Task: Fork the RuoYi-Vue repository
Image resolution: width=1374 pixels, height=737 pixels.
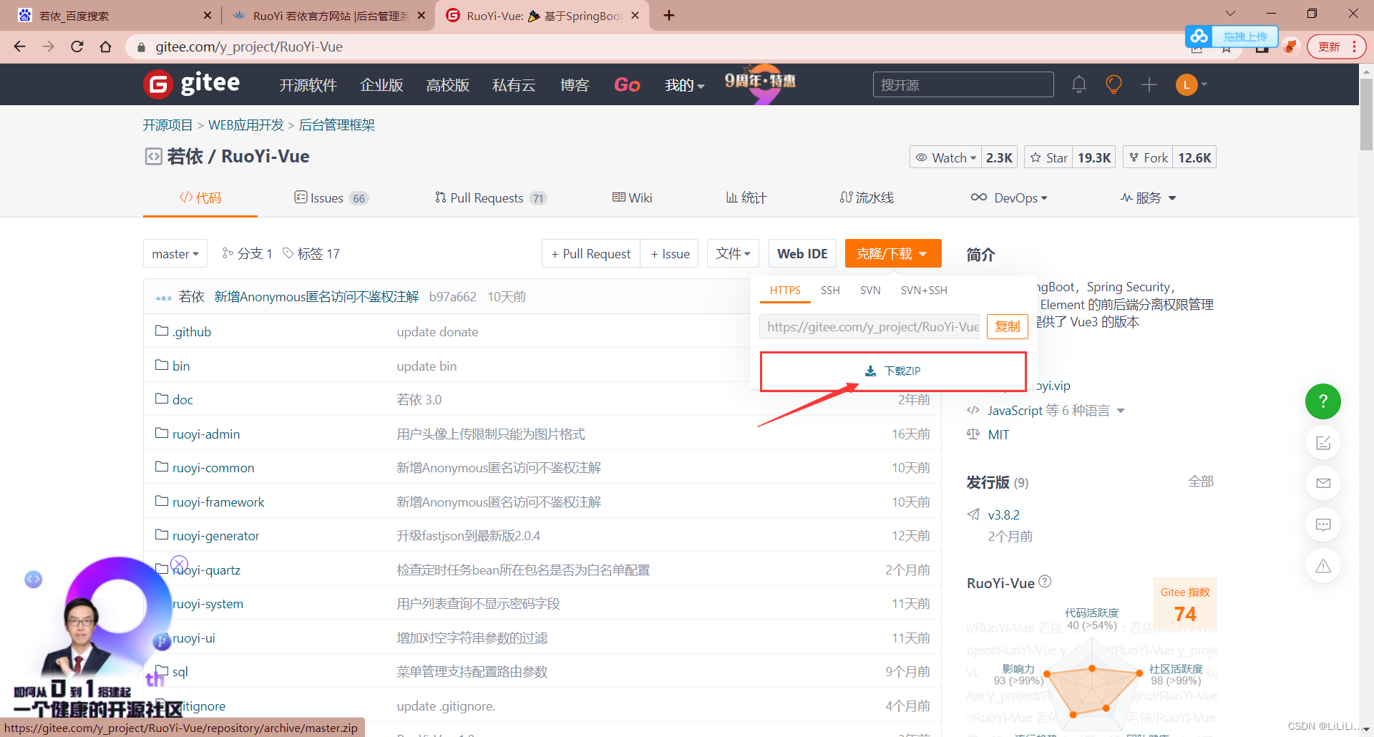Action: [x=1148, y=157]
